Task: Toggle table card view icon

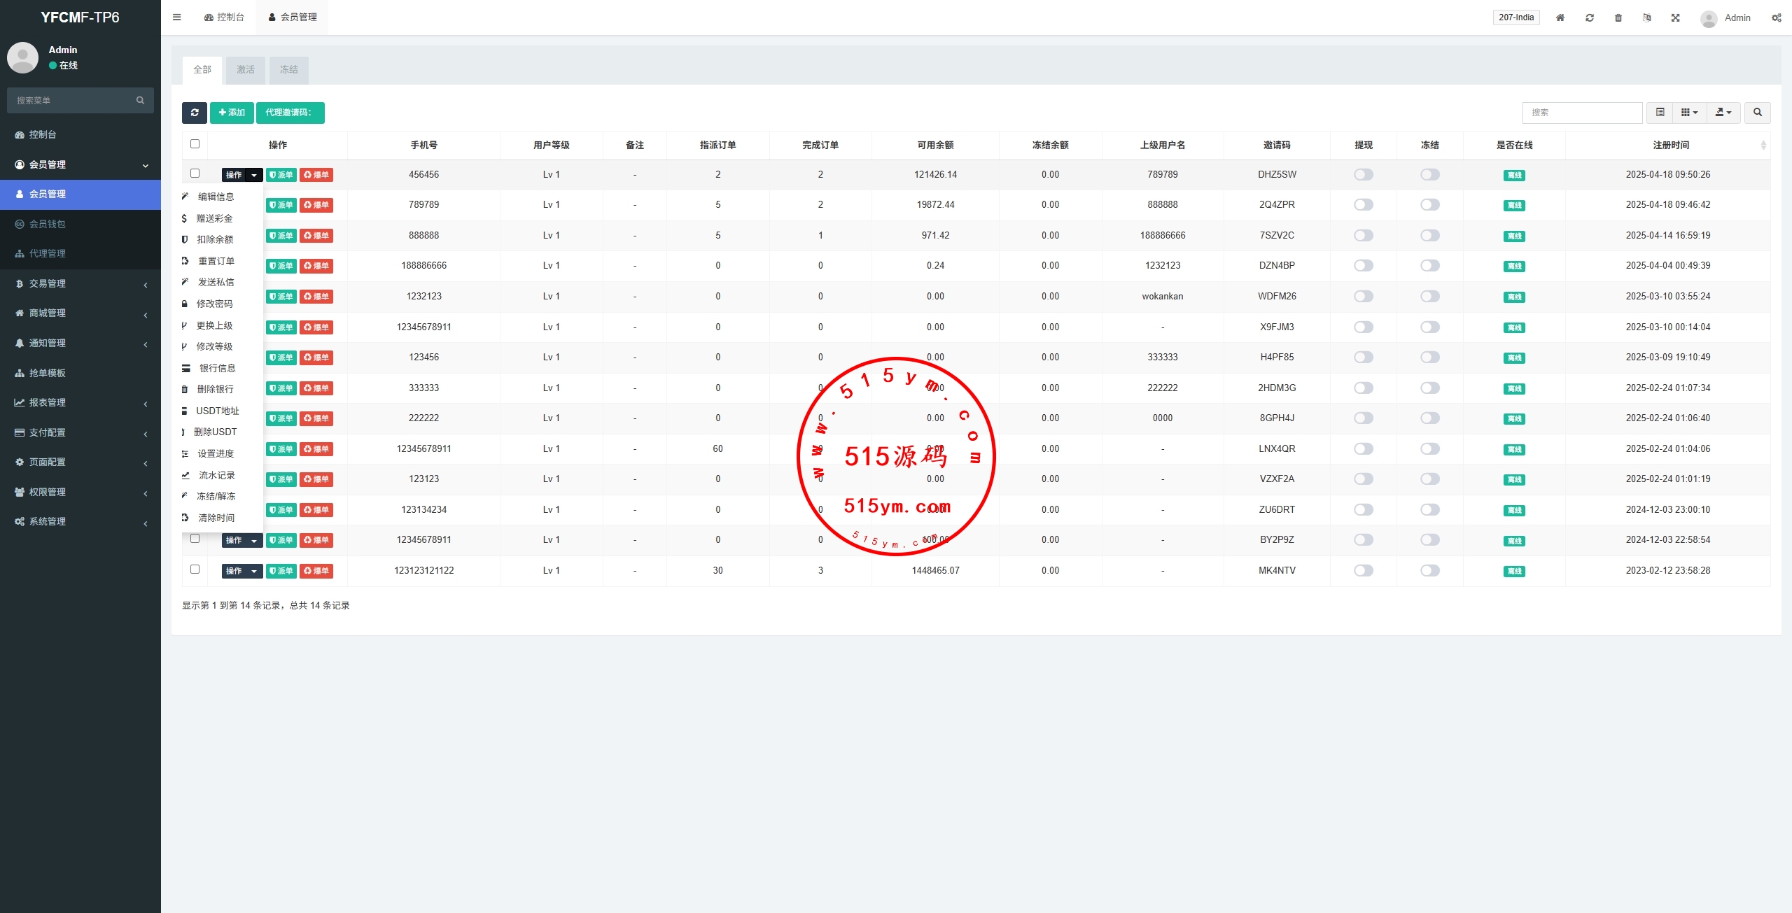Action: 1660,113
